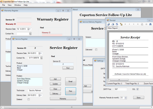Image resolution: width=153 pixels, height=109 pixels.
Task: Click Solution text box in Service Delivery Register
Action: (x=95, y=43)
